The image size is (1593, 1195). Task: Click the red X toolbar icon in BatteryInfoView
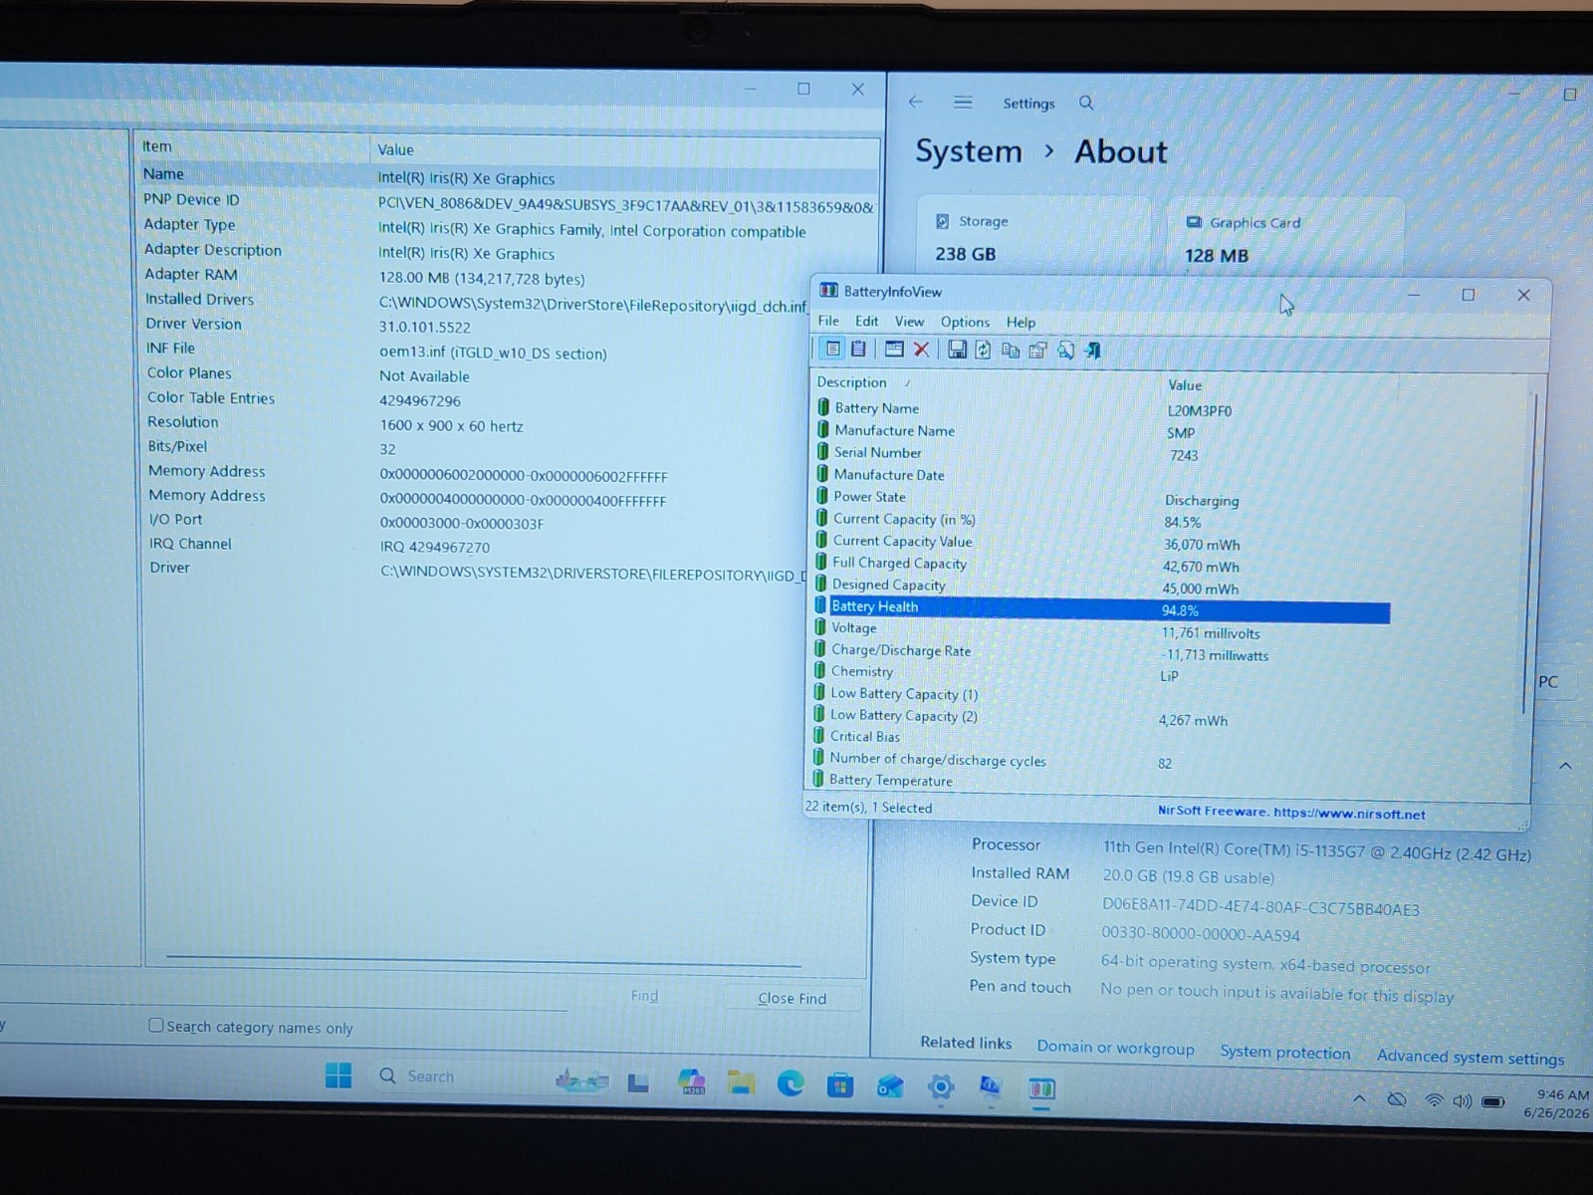click(921, 350)
